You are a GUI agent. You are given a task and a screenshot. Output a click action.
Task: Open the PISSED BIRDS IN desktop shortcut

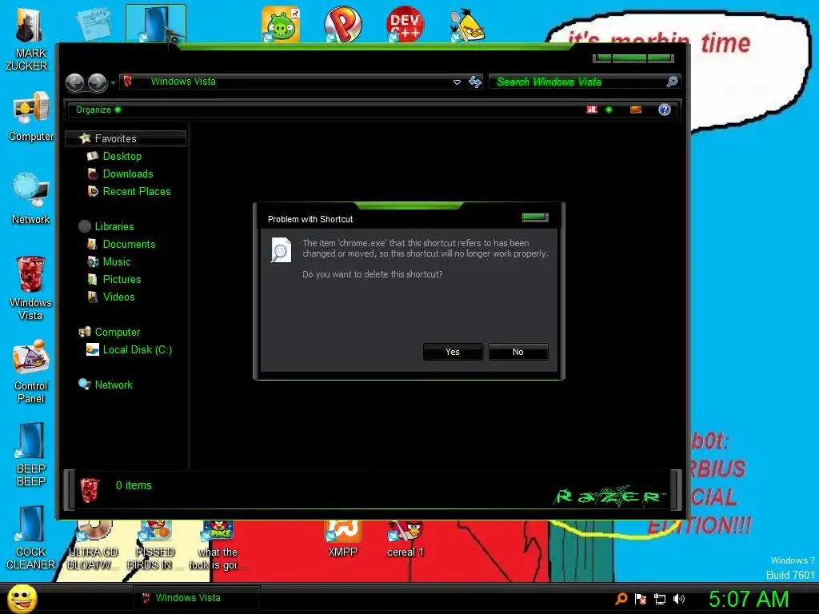[x=154, y=545]
